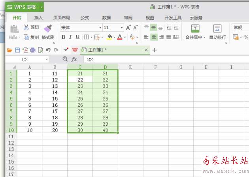249x177 pixels.
Task: Redo the last action
Action: [x=56, y=50]
